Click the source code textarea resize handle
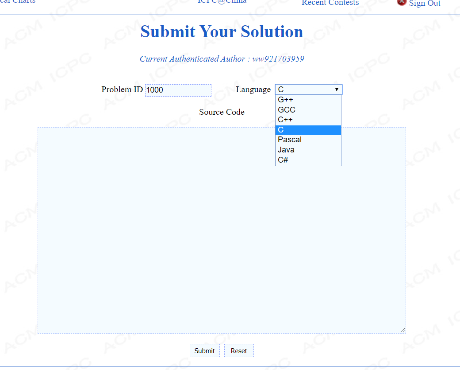The height and width of the screenshot is (370, 460). click(403, 331)
